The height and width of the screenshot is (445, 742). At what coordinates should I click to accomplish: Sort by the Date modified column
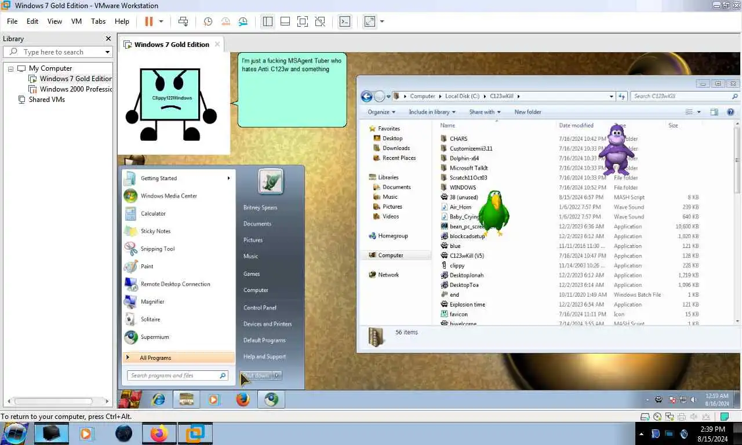pos(576,125)
